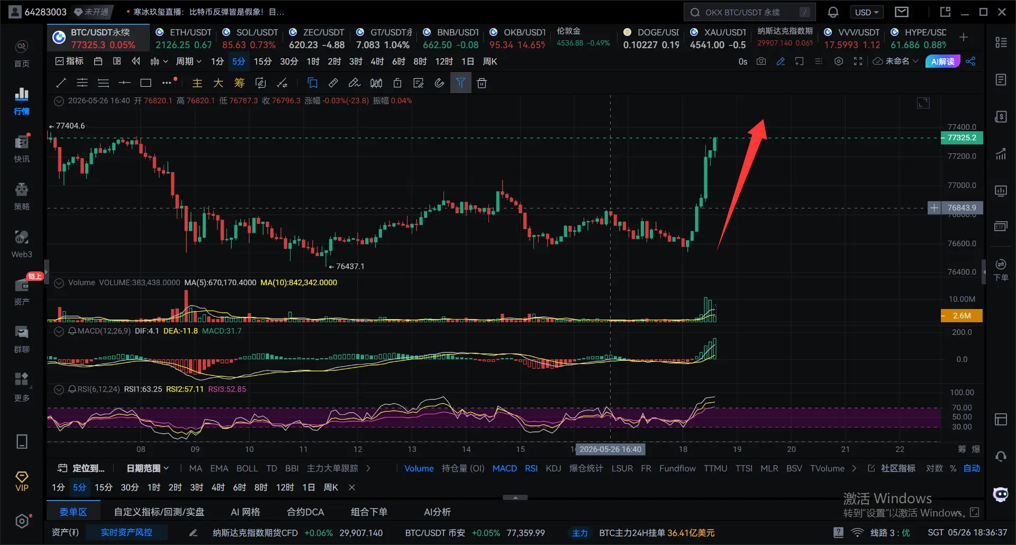Toggle the MA overlay indicator

point(195,468)
